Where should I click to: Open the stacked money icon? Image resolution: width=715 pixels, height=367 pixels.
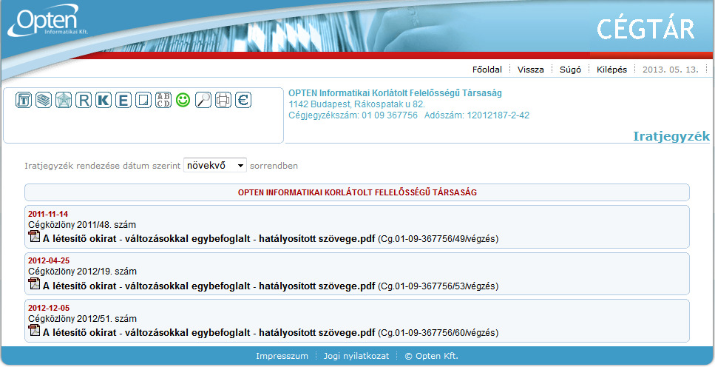pyautogui.click(x=44, y=100)
